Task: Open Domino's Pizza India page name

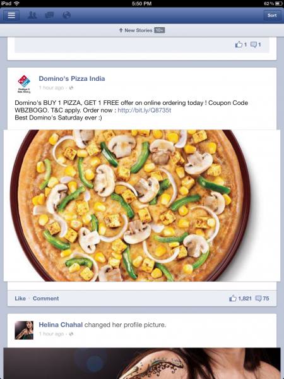Action: [x=72, y=78]
